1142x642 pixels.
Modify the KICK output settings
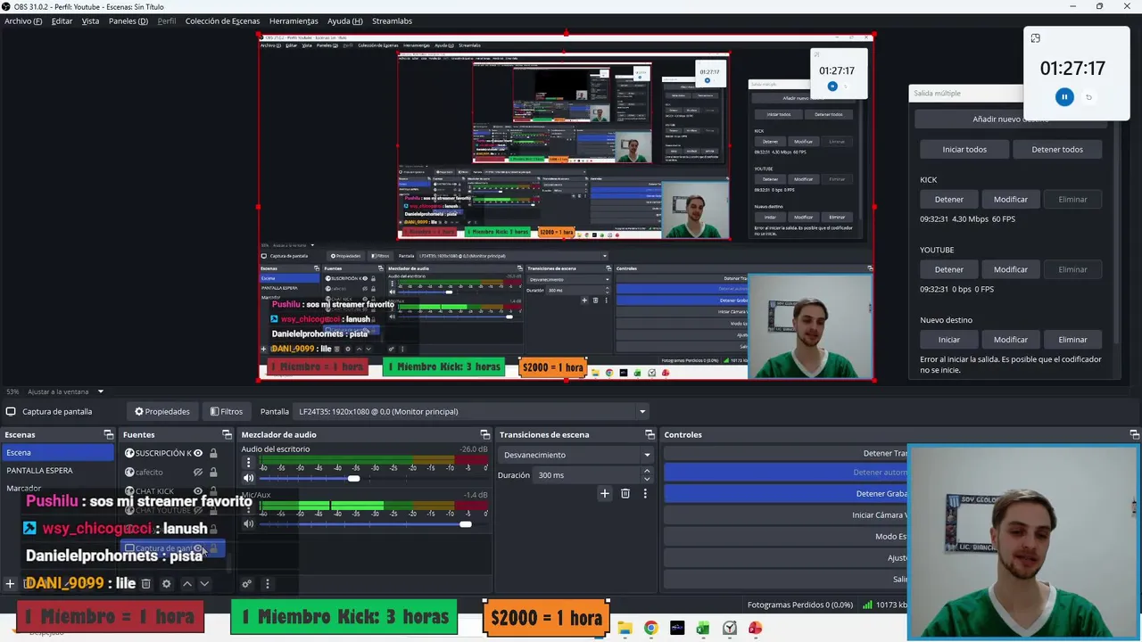click(1011, 200)
